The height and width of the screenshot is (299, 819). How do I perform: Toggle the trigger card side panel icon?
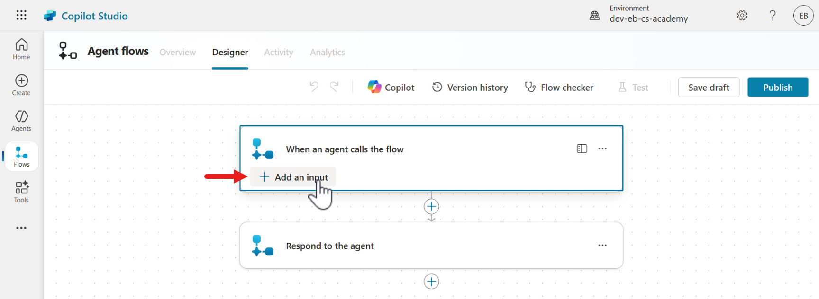pyautogui.click(x=582, y=149)
